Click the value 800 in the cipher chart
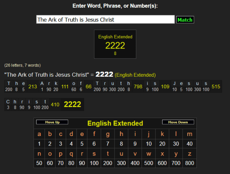230x174 pixels. (x=190, y=163)
